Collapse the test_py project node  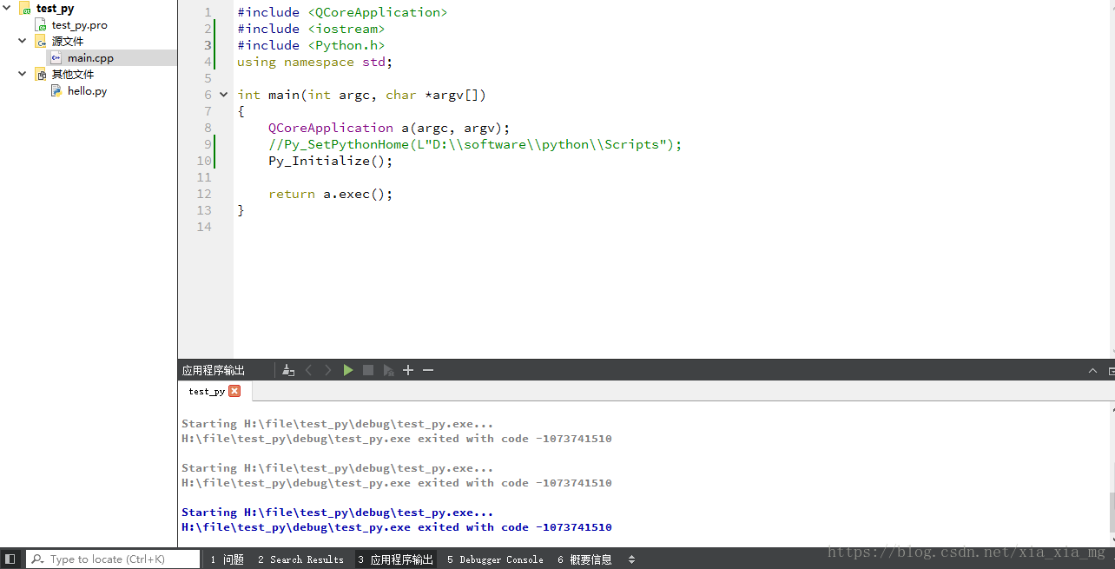[7, 8]
